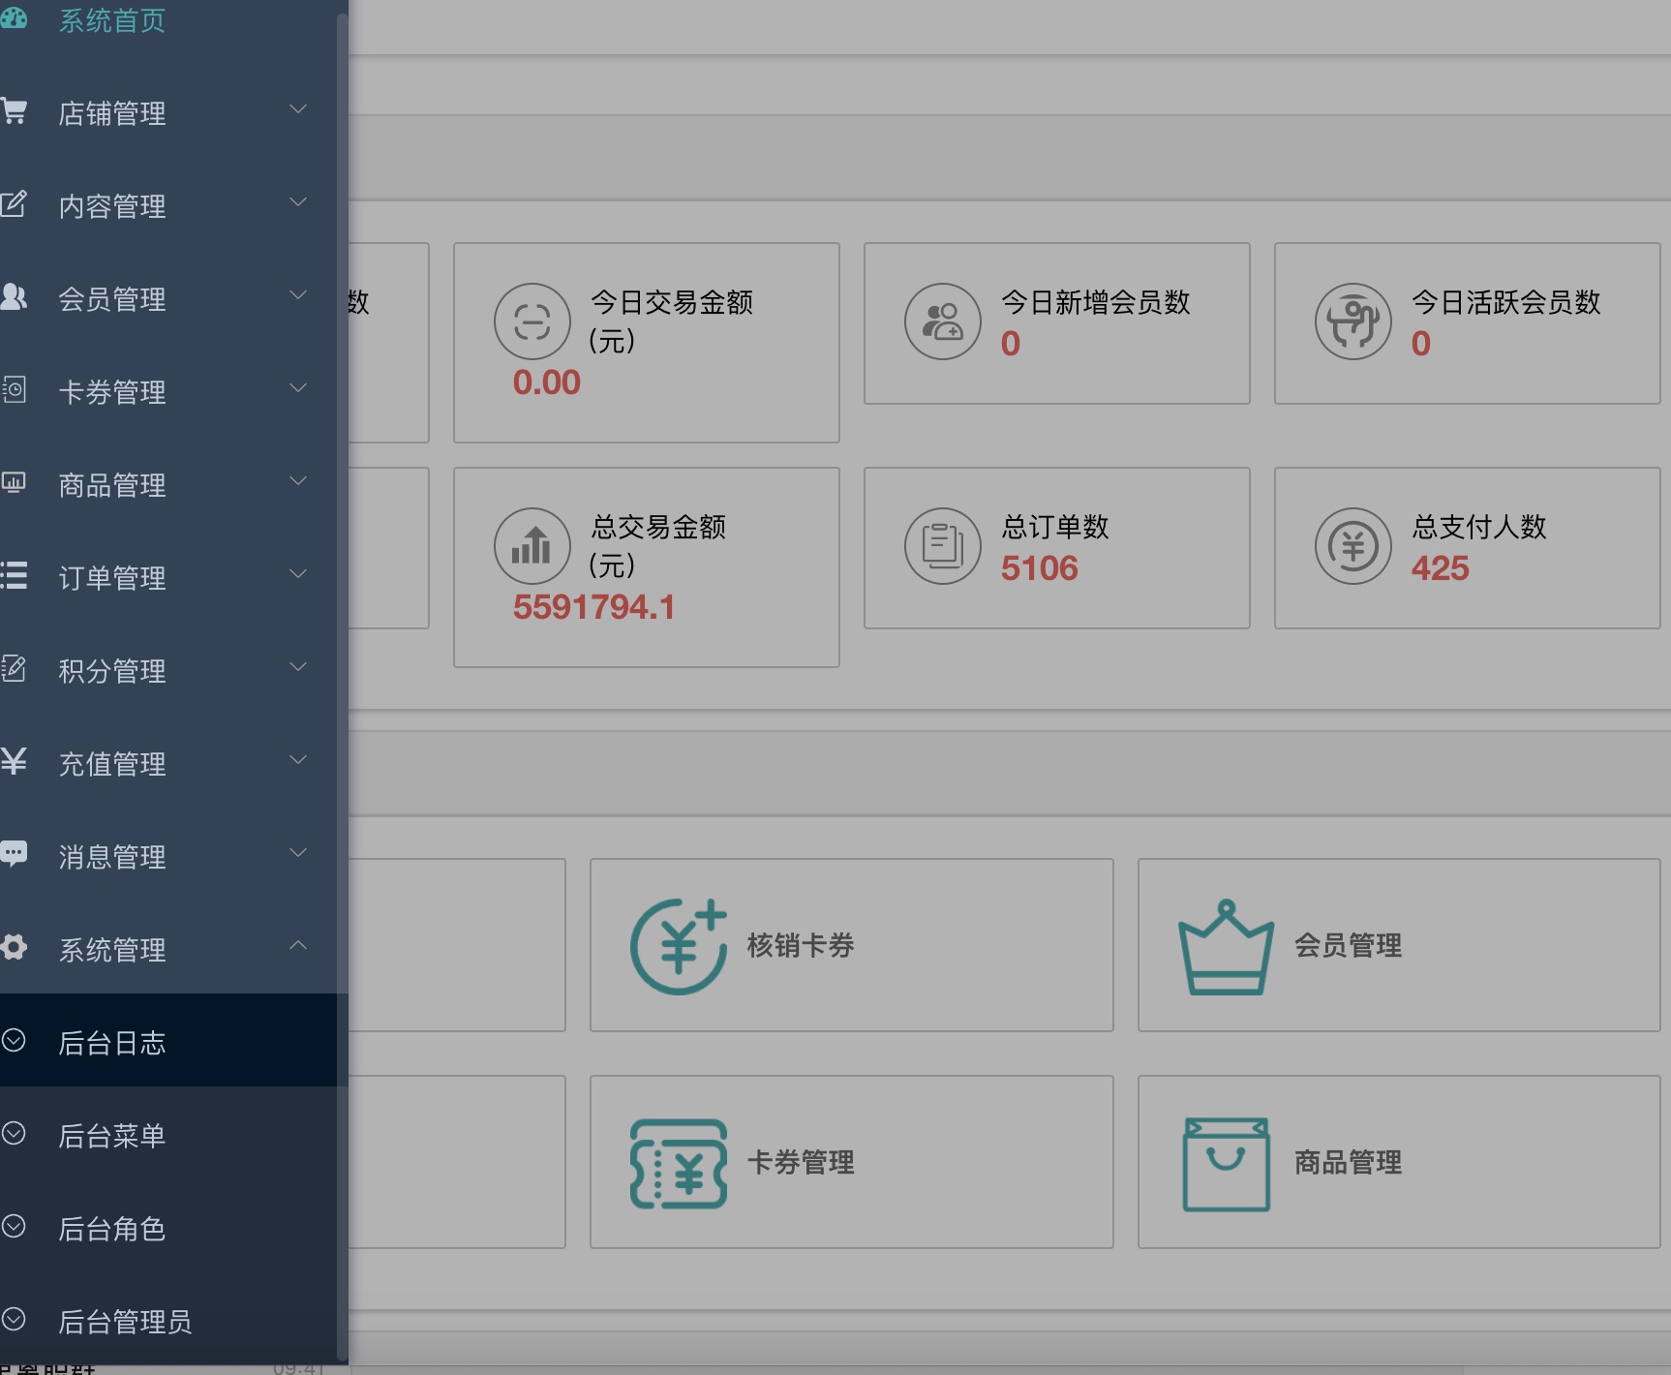Image resolution: width=1671 pixels, height=1375 pixels.
Task: Select the 后台菜单 submenu item
Action: tap(167, 1133)
